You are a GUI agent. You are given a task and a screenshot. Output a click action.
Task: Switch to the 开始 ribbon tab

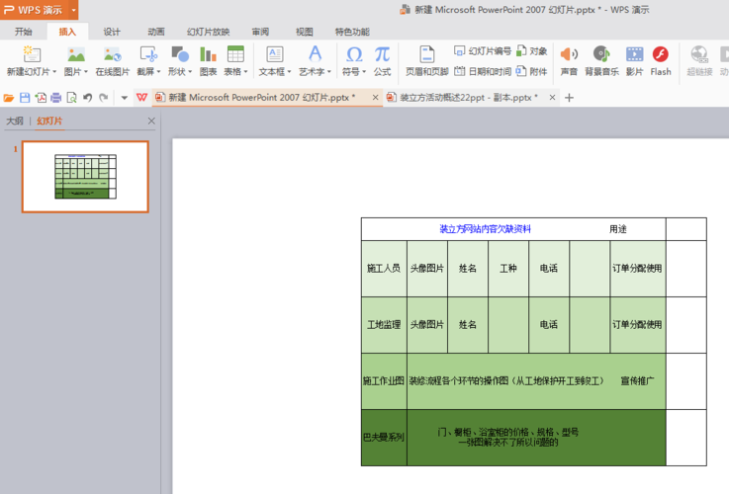[24, 32]
